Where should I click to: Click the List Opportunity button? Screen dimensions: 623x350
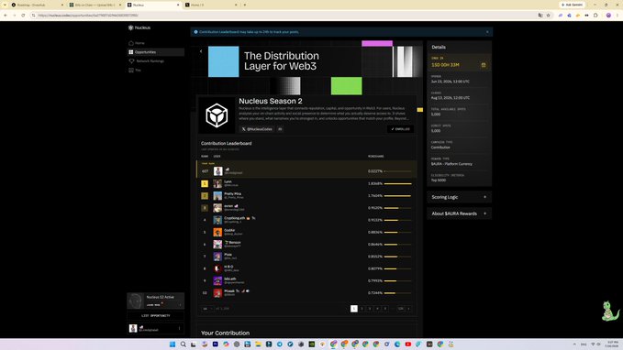coord(155,315)
